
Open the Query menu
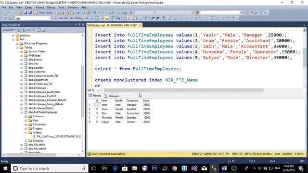tap(29, 8)
